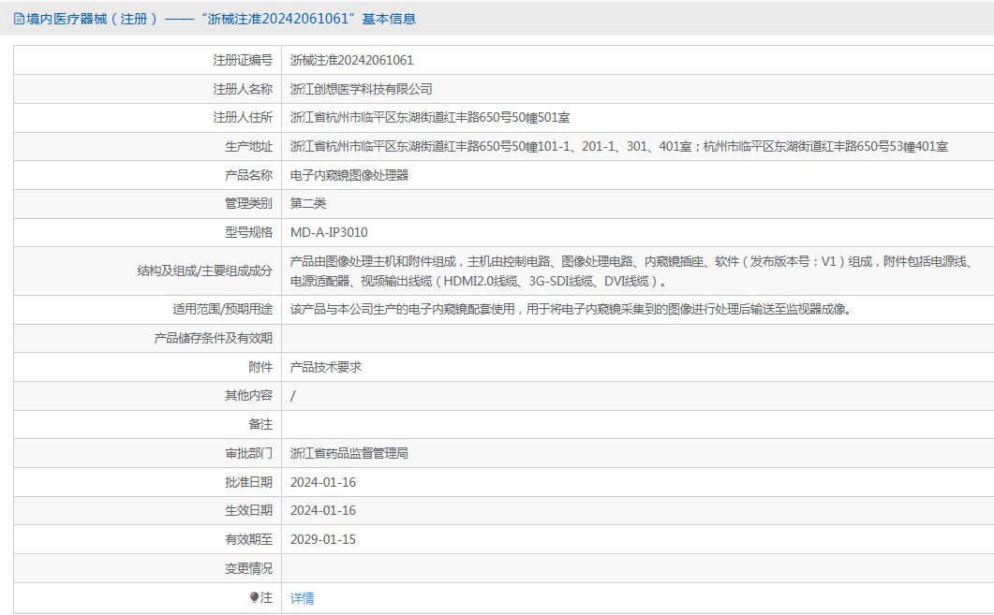Click registrant name 浙江创想医学科技有限公司
Image resolution: width=994 pixels, height=615 pixels.
point(361,89)
